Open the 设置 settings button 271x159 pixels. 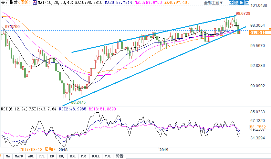pyautogui.click(x=120, y=156)
